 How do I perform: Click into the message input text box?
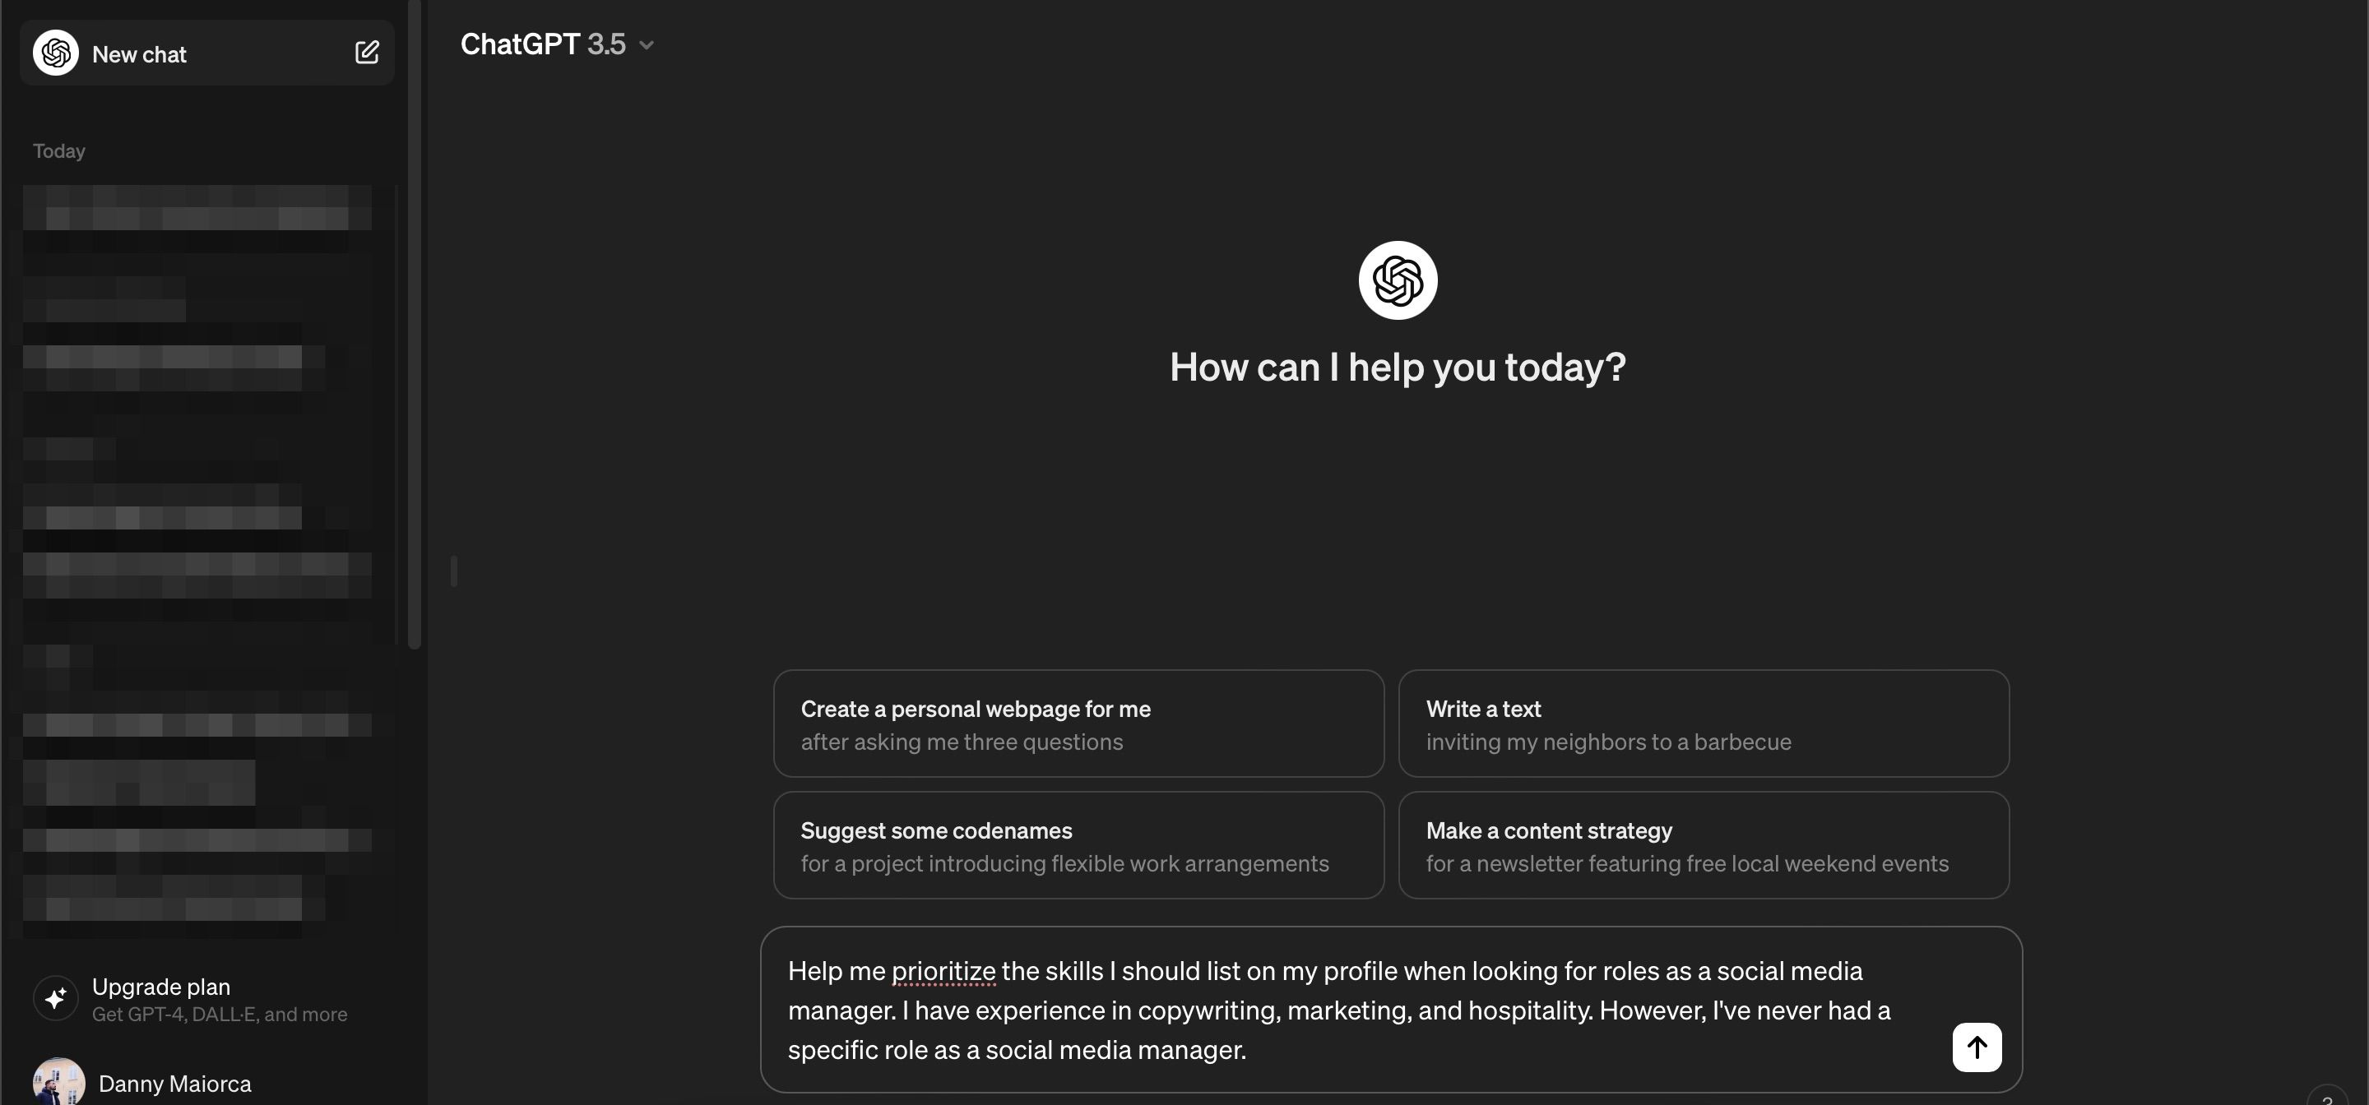tap(1361, 1010)
